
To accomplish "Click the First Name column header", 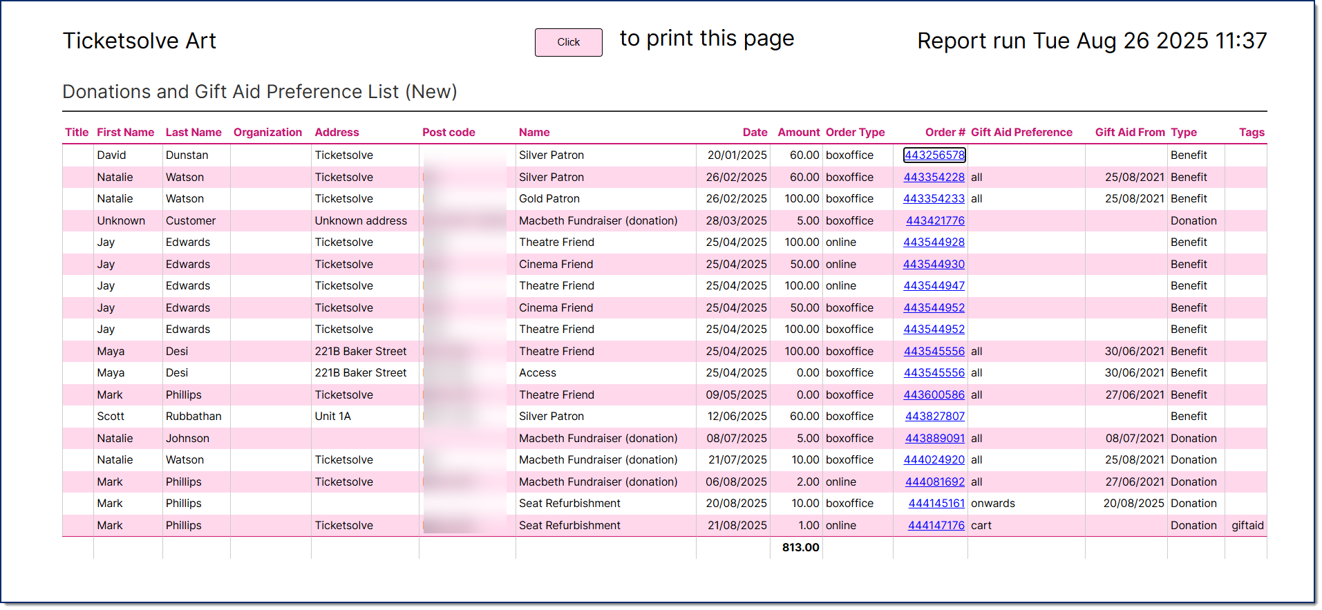I will (125, 133).
